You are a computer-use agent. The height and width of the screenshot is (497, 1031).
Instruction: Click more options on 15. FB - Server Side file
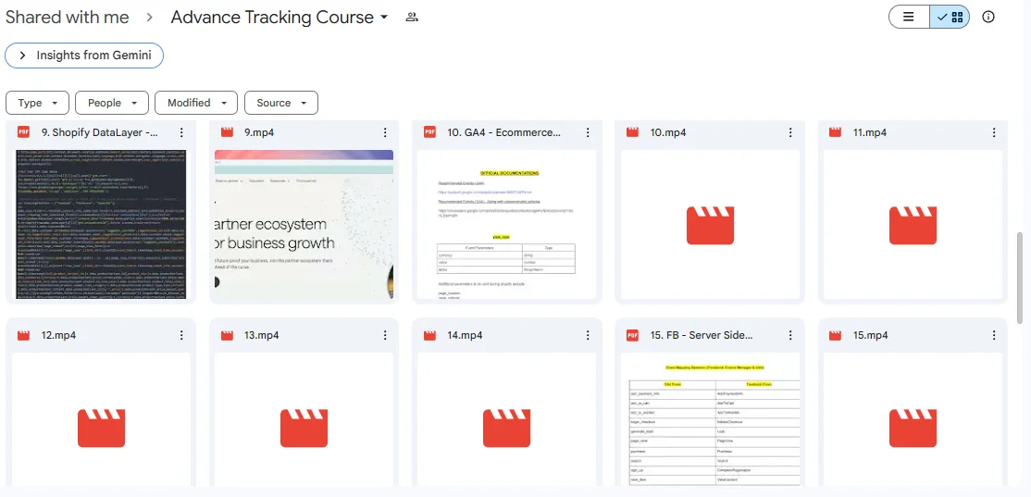tap(790, 336)
